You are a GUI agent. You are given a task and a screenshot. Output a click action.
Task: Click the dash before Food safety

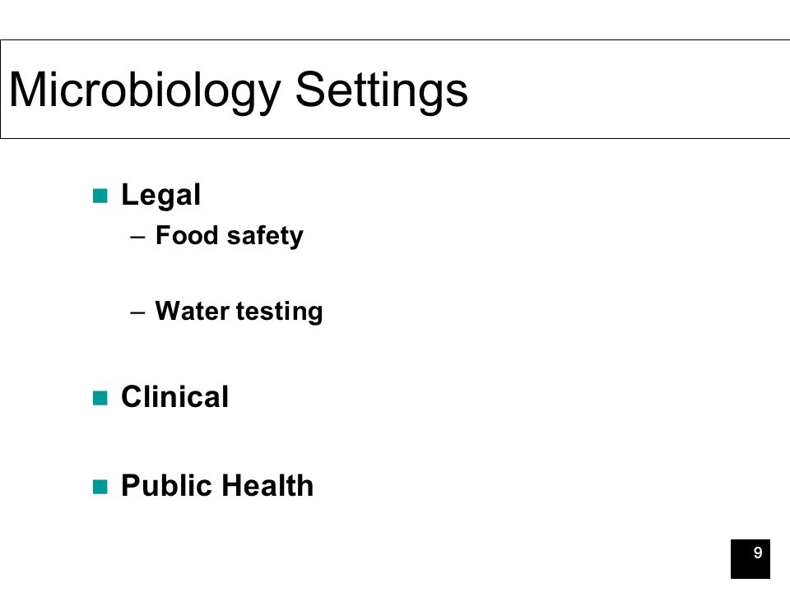click(x=137, y=237)
